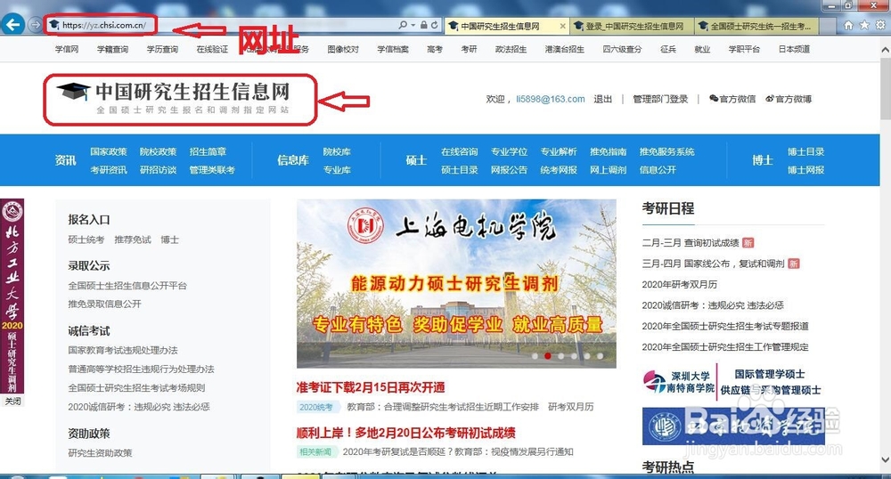Open 研究生资助政策 link

[x=100, y=453]
